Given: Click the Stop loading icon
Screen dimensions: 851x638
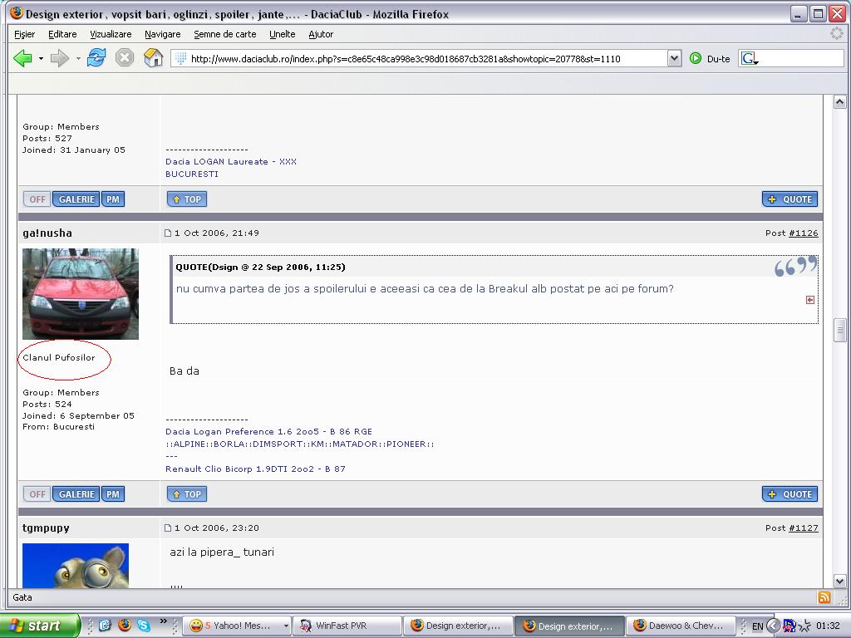Looking at the screenshot, I should 125,58.
